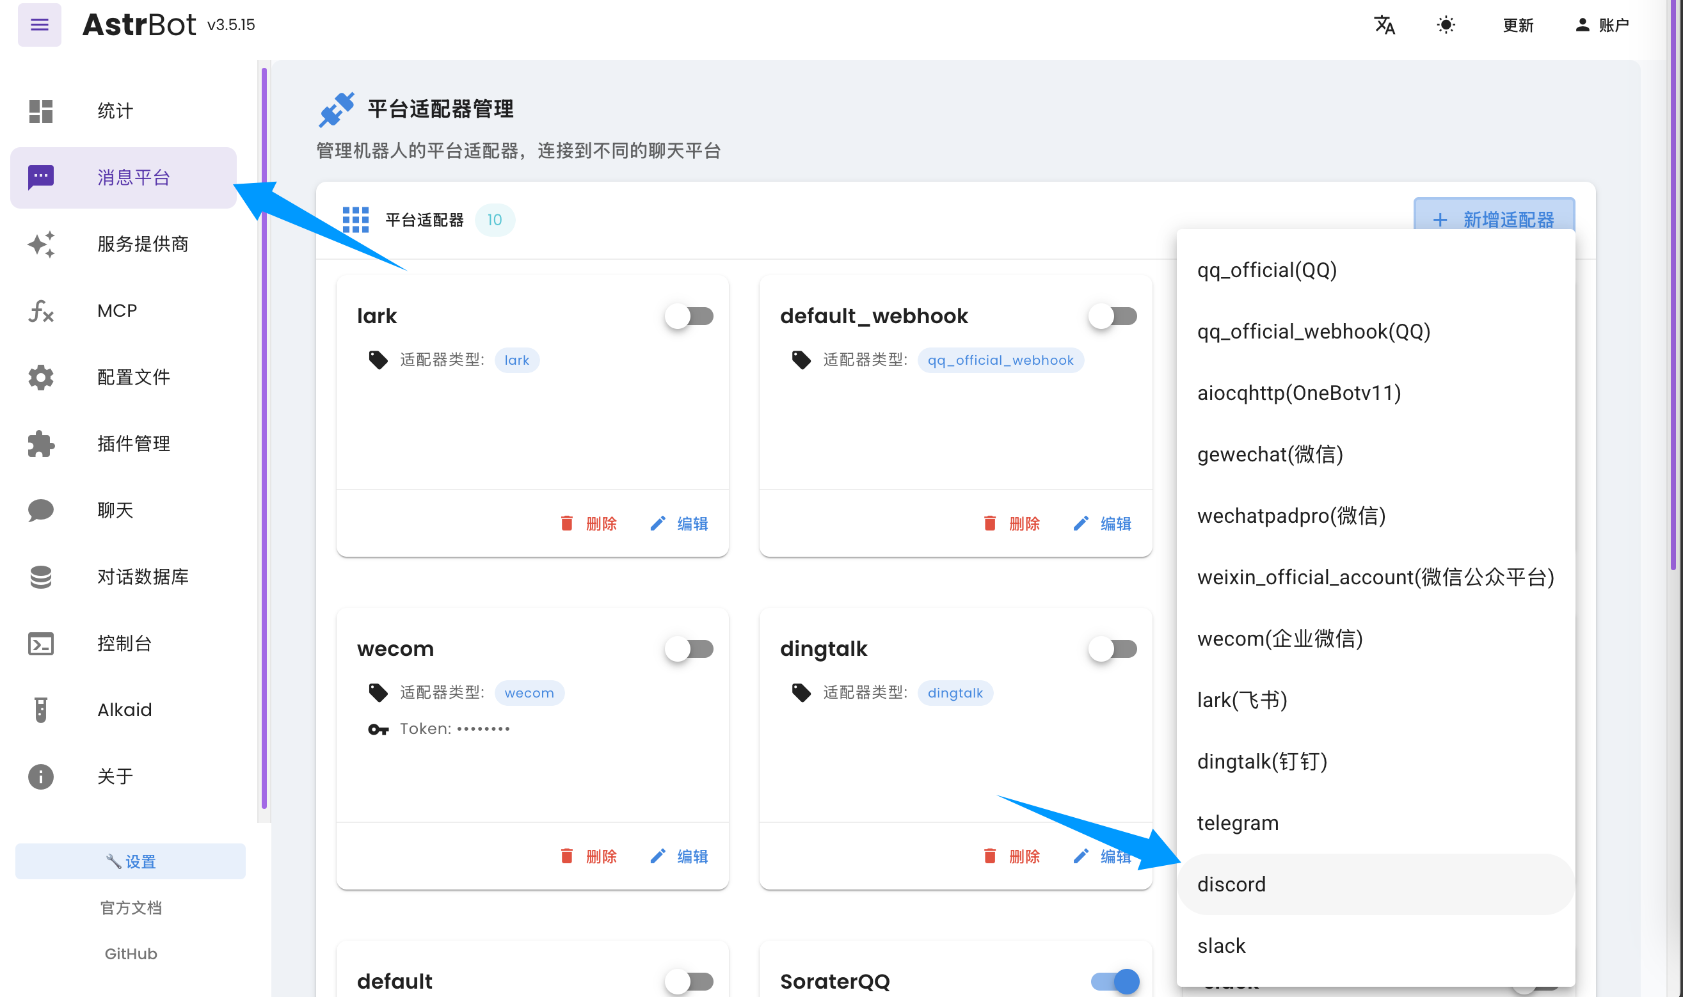The width and height of the screenshot is (1683, 997).
Task: Click the AstrBot logo title
Action: click(x=139, y=25)
